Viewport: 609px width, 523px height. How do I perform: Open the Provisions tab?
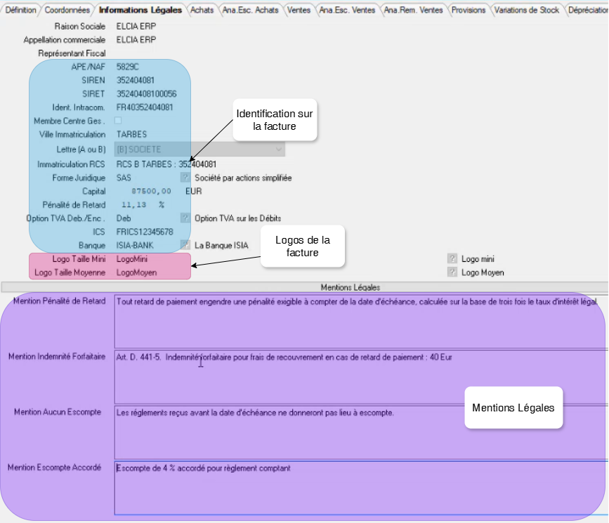pos(468,10)
